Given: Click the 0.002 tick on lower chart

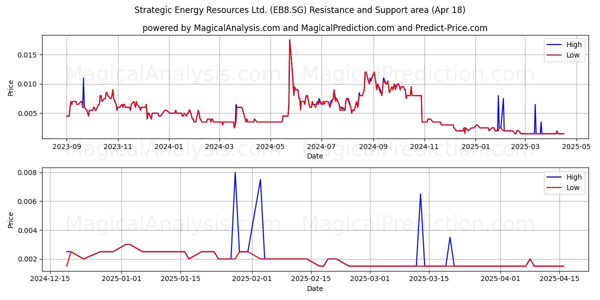Looking at the screenshot, I should (28, 259).
